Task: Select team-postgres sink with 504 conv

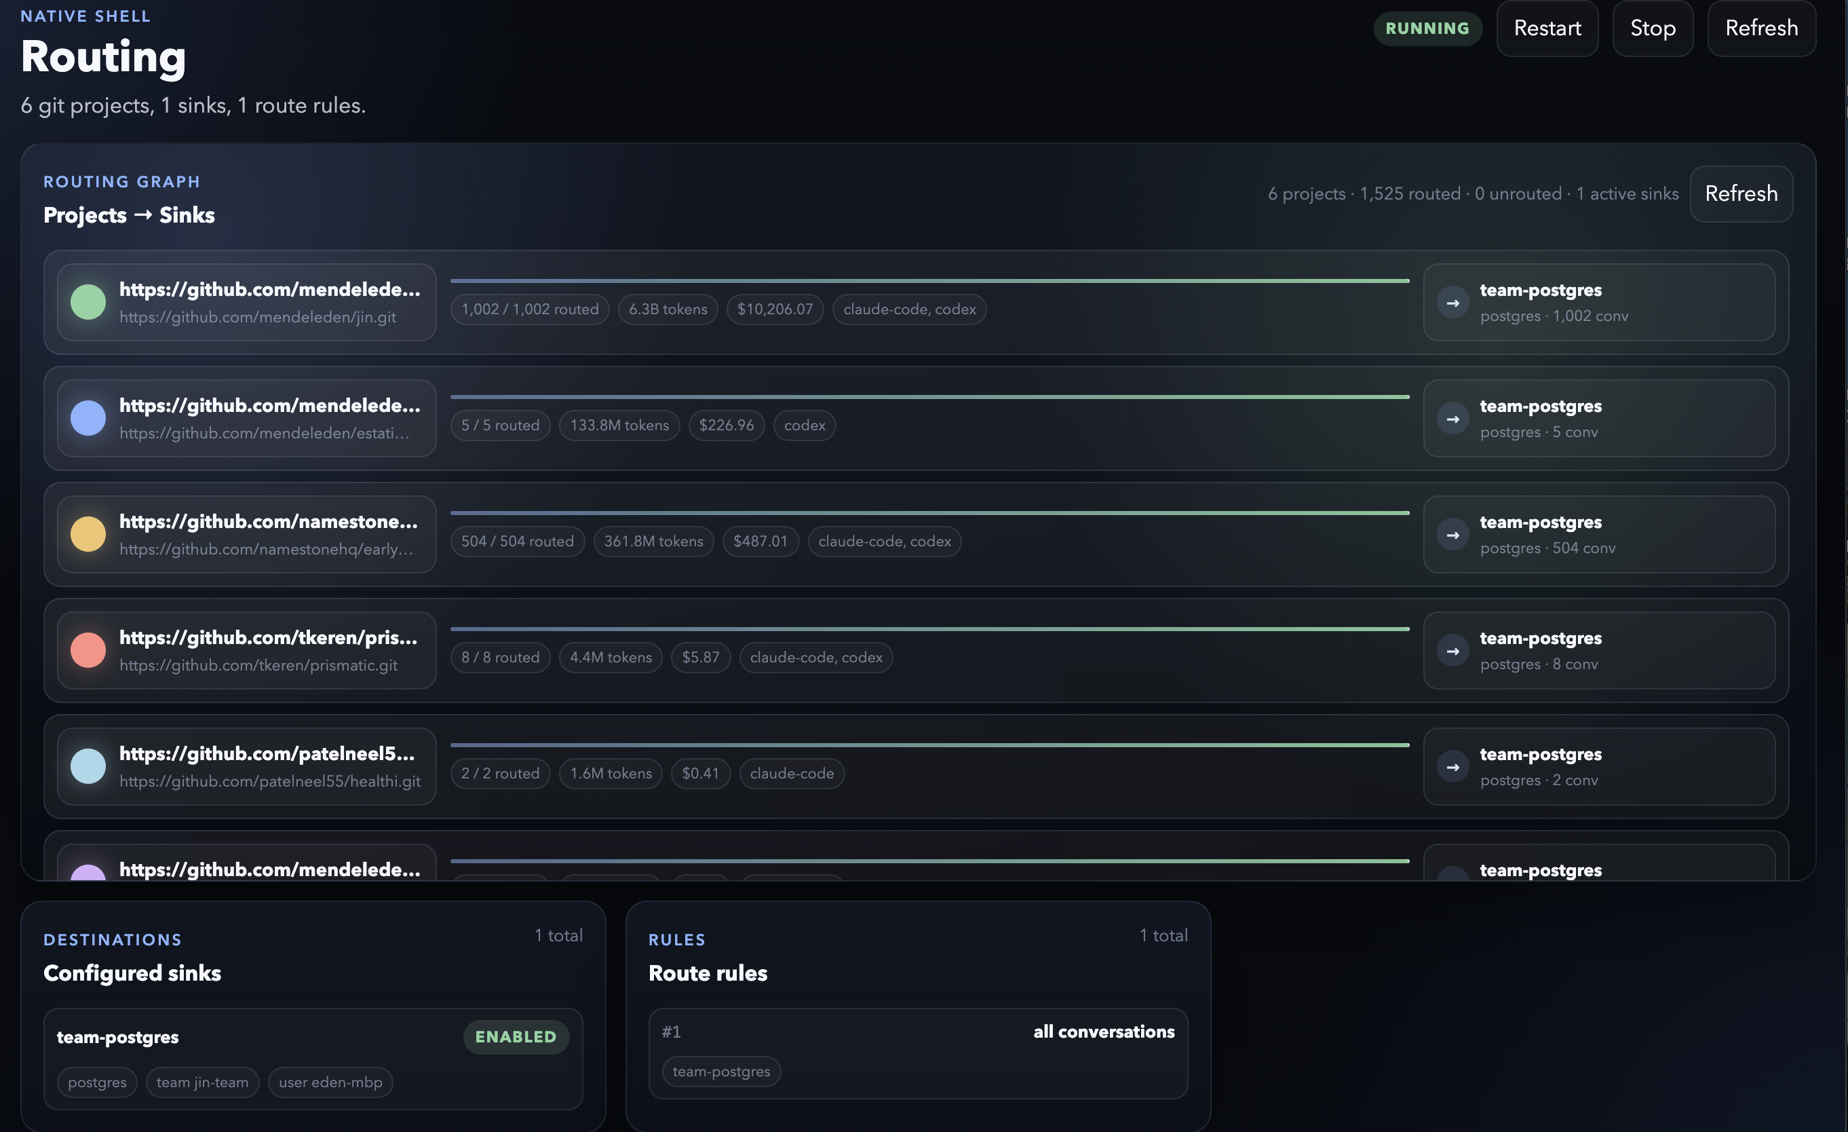Action: [x=1599, y=535]
